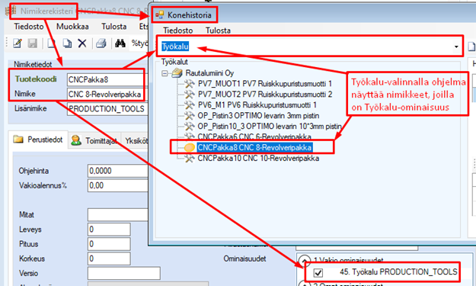Open the Työkalu combo box dropdown arrow

click(456, 47)
